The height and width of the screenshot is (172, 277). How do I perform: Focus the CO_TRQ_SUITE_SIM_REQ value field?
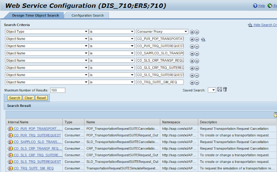160,82
